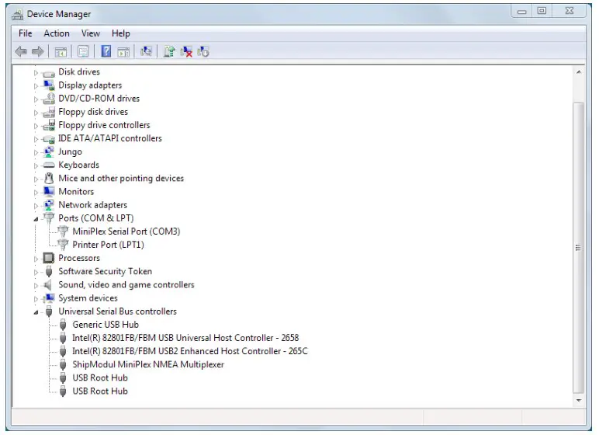Click Update Driver Software toolbar icon
The image size is (599, 435).
(x=169, y=51)
